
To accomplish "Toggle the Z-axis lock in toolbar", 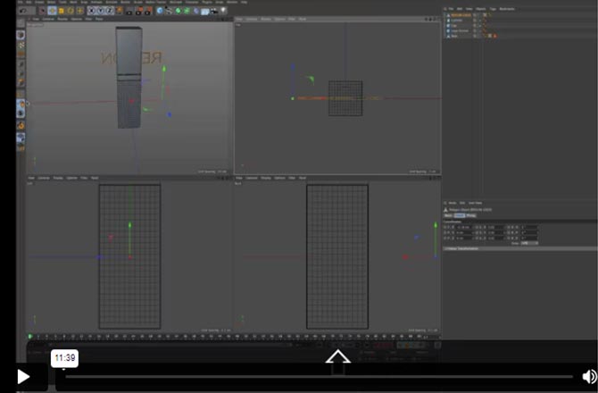I will [x=110, y=11].
